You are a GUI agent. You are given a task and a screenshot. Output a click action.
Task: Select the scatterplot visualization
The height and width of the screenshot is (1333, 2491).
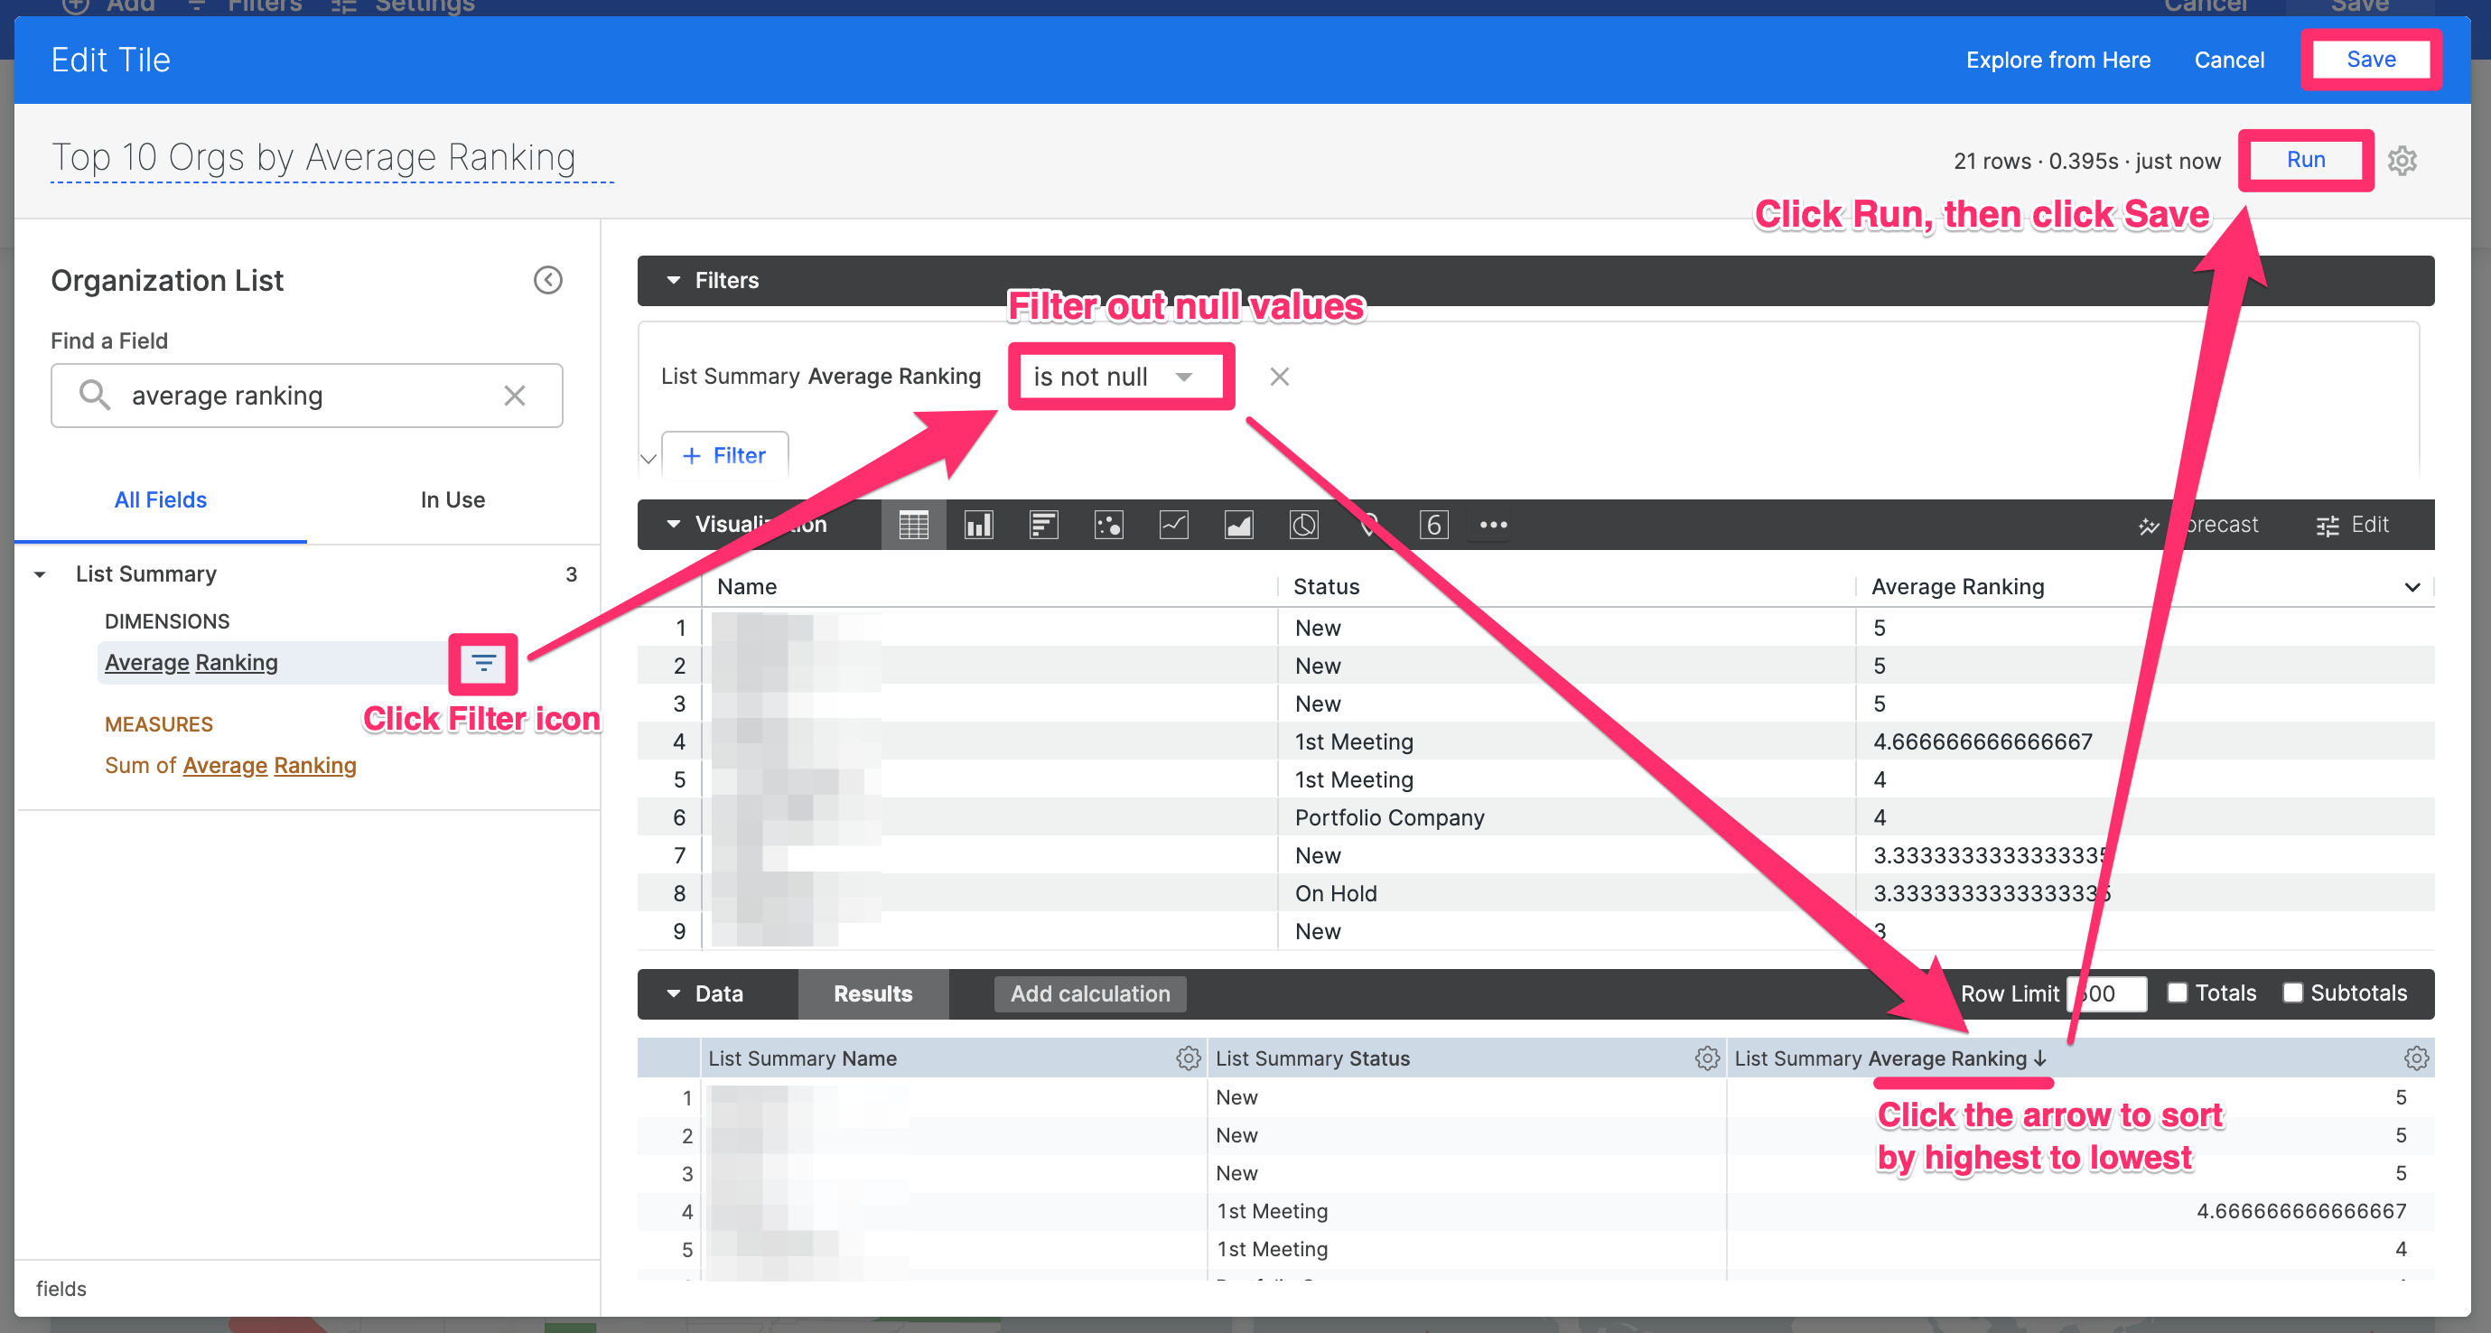tap(1108, 524)
